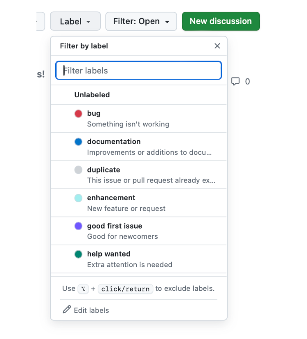Choose the documentation label from the menu
This screenshot has width=307, height=339.
pyautogui.click(x=123, y=147)
